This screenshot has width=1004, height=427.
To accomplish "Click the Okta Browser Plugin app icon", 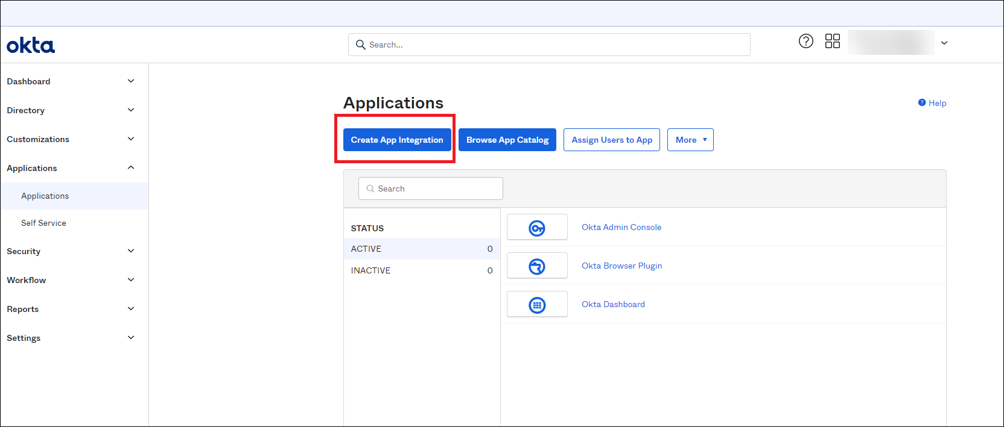I will [537, 266].
